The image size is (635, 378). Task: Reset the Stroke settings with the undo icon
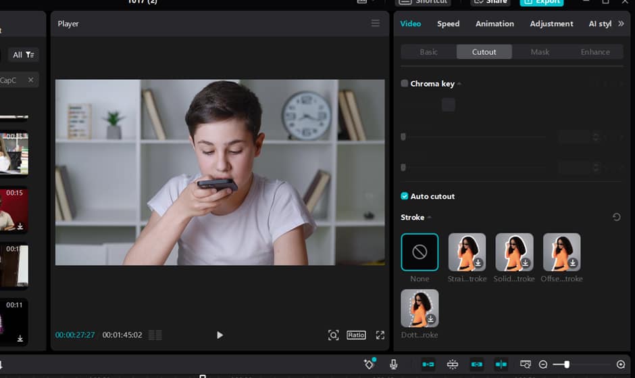tap(616, 217)
